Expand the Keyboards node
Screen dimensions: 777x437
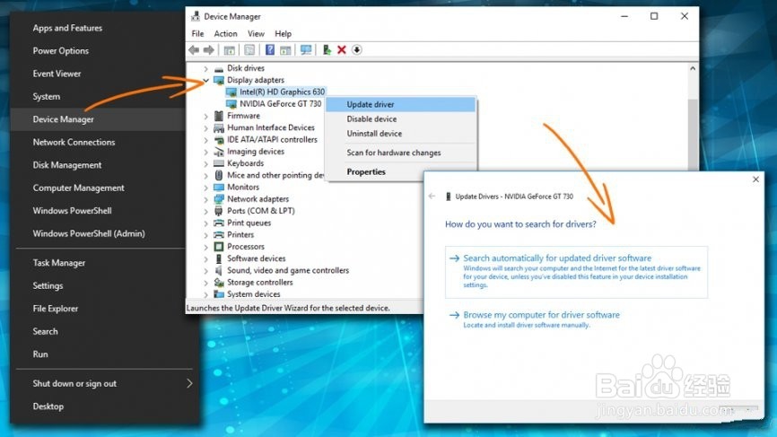point(205,163)
